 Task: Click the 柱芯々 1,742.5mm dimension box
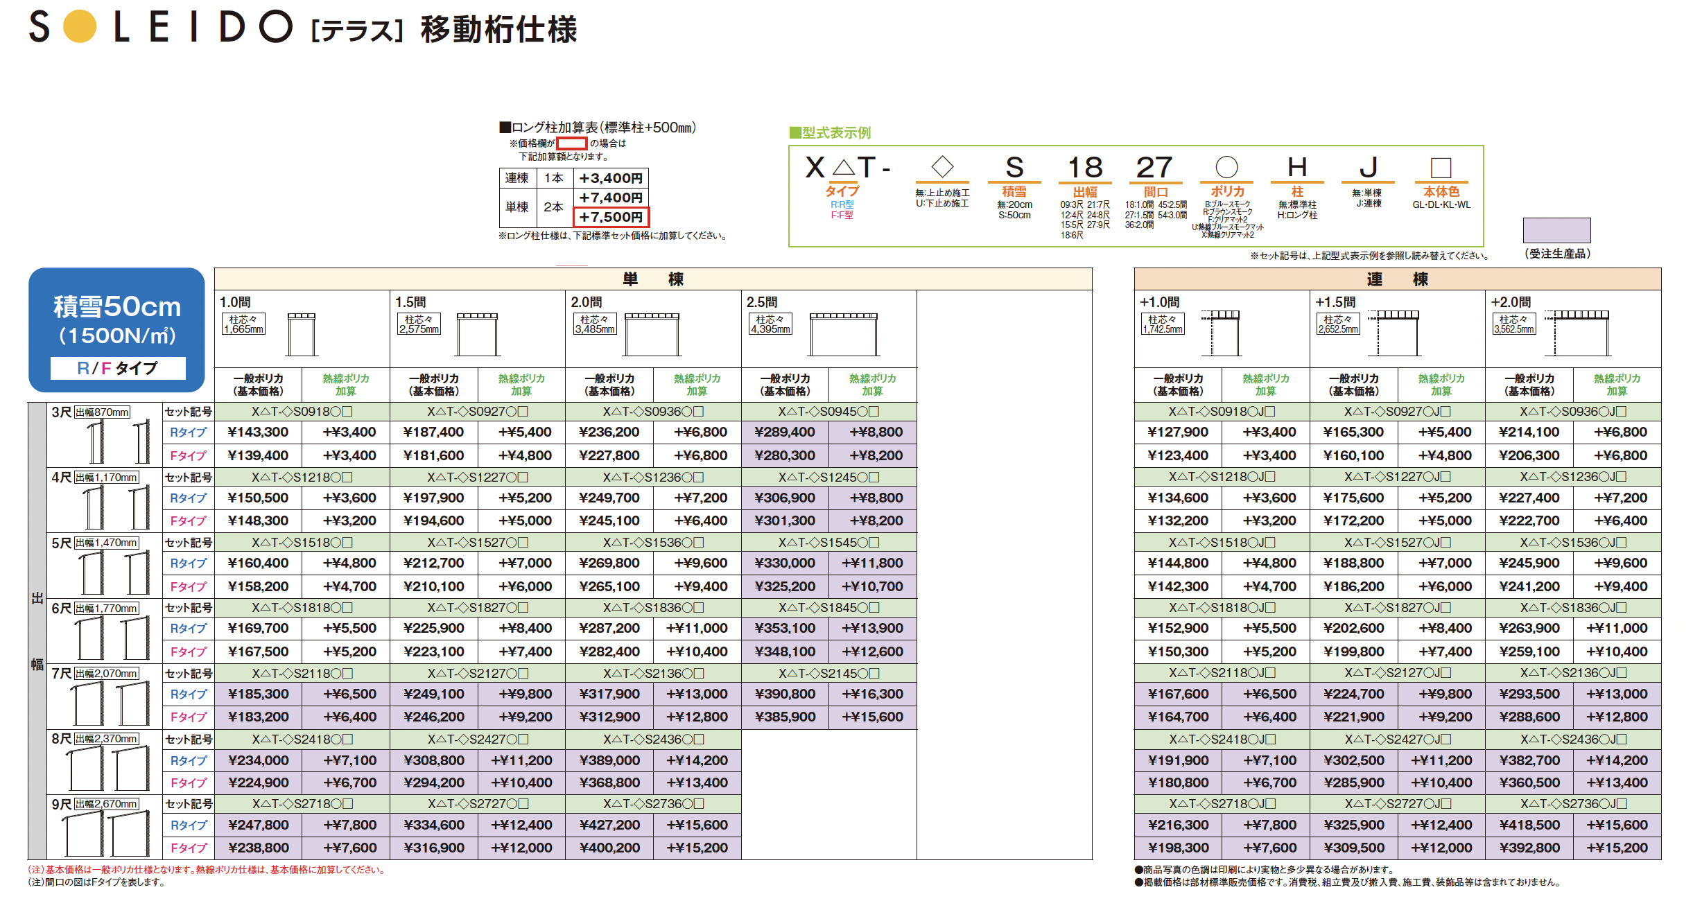pyautogui.click(x=1163, y=324)
